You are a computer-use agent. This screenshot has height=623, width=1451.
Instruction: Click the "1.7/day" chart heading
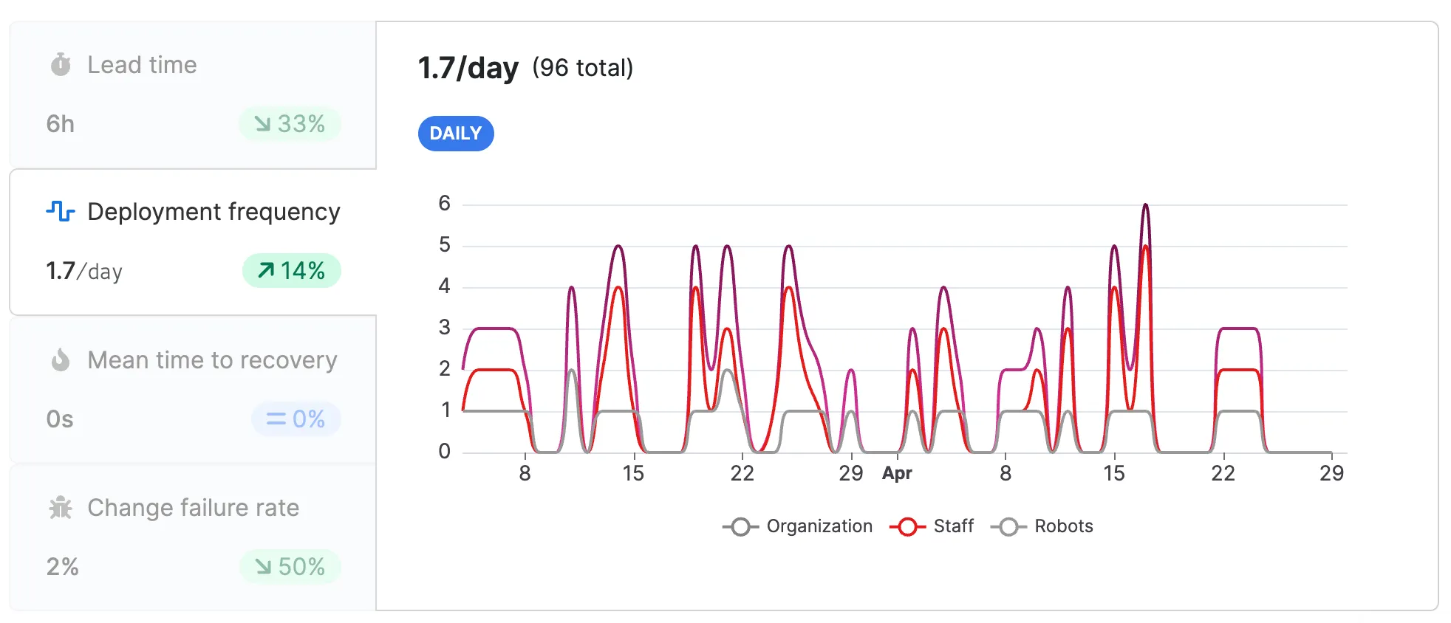(468, 68)
